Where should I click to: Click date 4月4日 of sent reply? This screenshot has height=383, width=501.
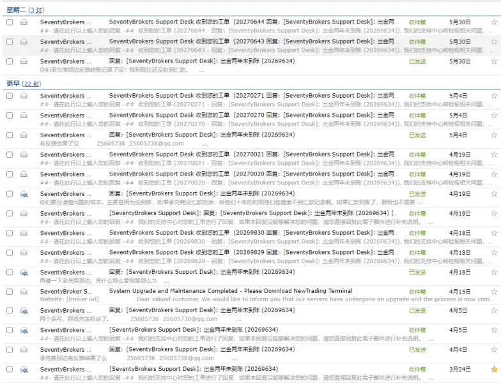(458, 350)
